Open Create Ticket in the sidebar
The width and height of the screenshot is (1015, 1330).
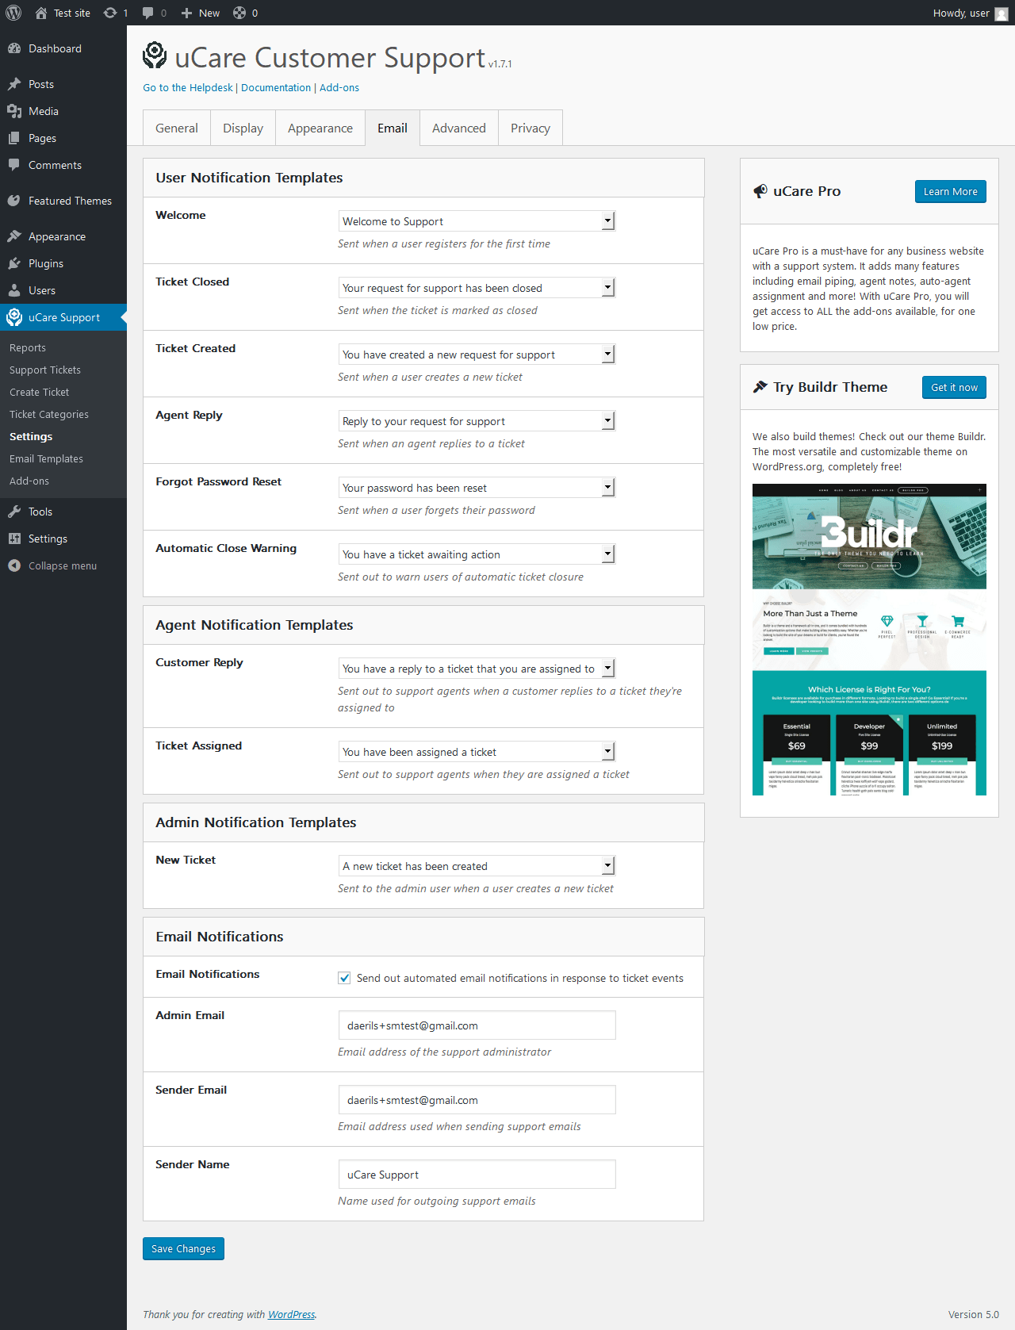point(40,392)
